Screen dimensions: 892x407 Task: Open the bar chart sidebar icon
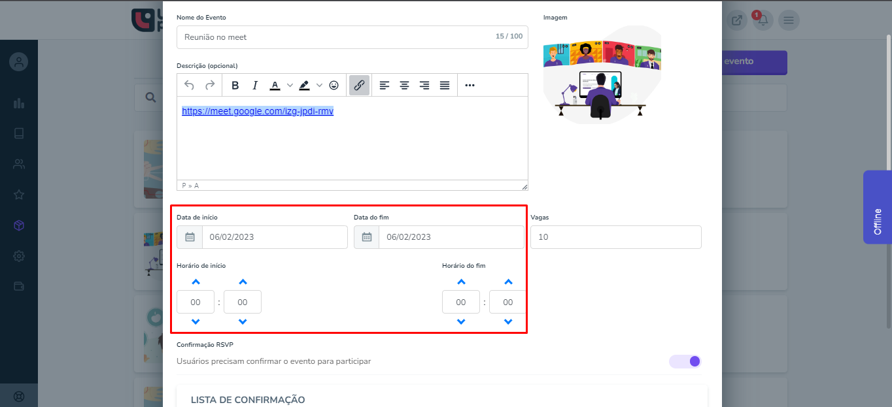pyautogui.click(x=19, y=103)
